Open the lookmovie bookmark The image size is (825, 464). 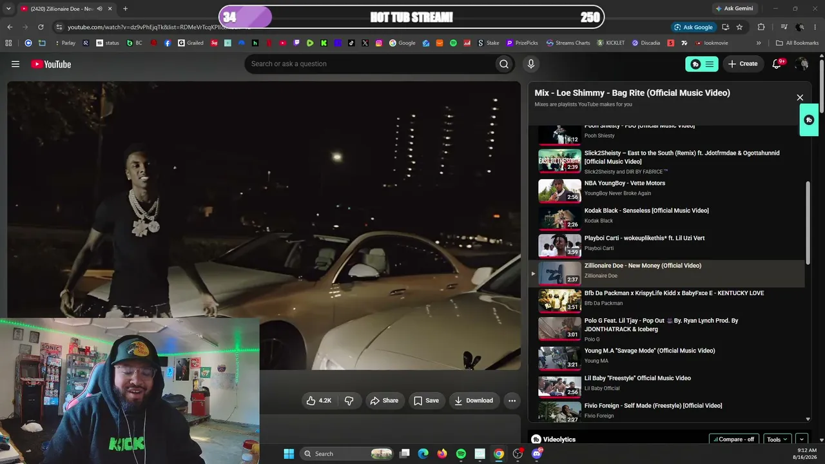pyautogui.click(x=711, y=43)
